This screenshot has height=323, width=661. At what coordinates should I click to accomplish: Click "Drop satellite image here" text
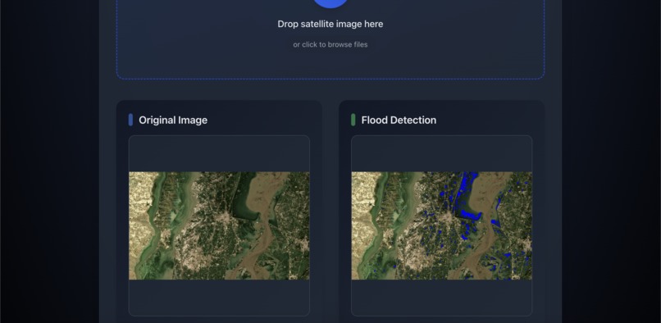pyautogui.click(x=330, y=24)
